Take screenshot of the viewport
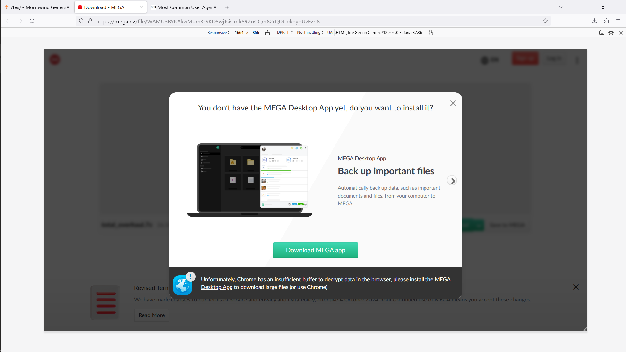This screenshot has width=626, height=352. pos(602,33)
